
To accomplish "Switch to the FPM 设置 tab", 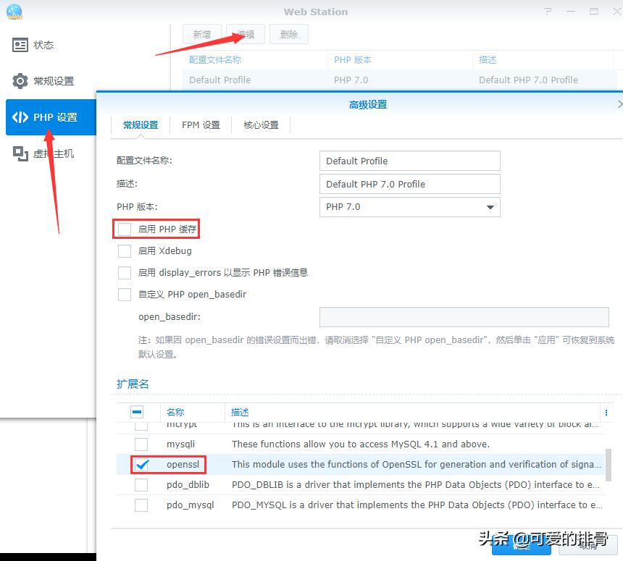I will (x=200, y=125).
